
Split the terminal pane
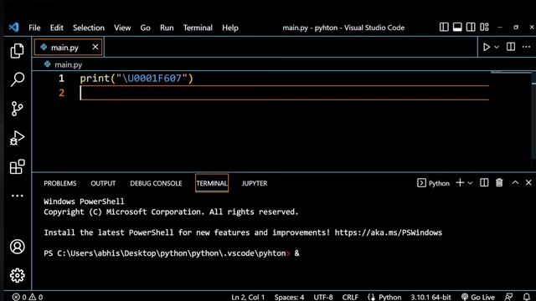click(484, 183)
